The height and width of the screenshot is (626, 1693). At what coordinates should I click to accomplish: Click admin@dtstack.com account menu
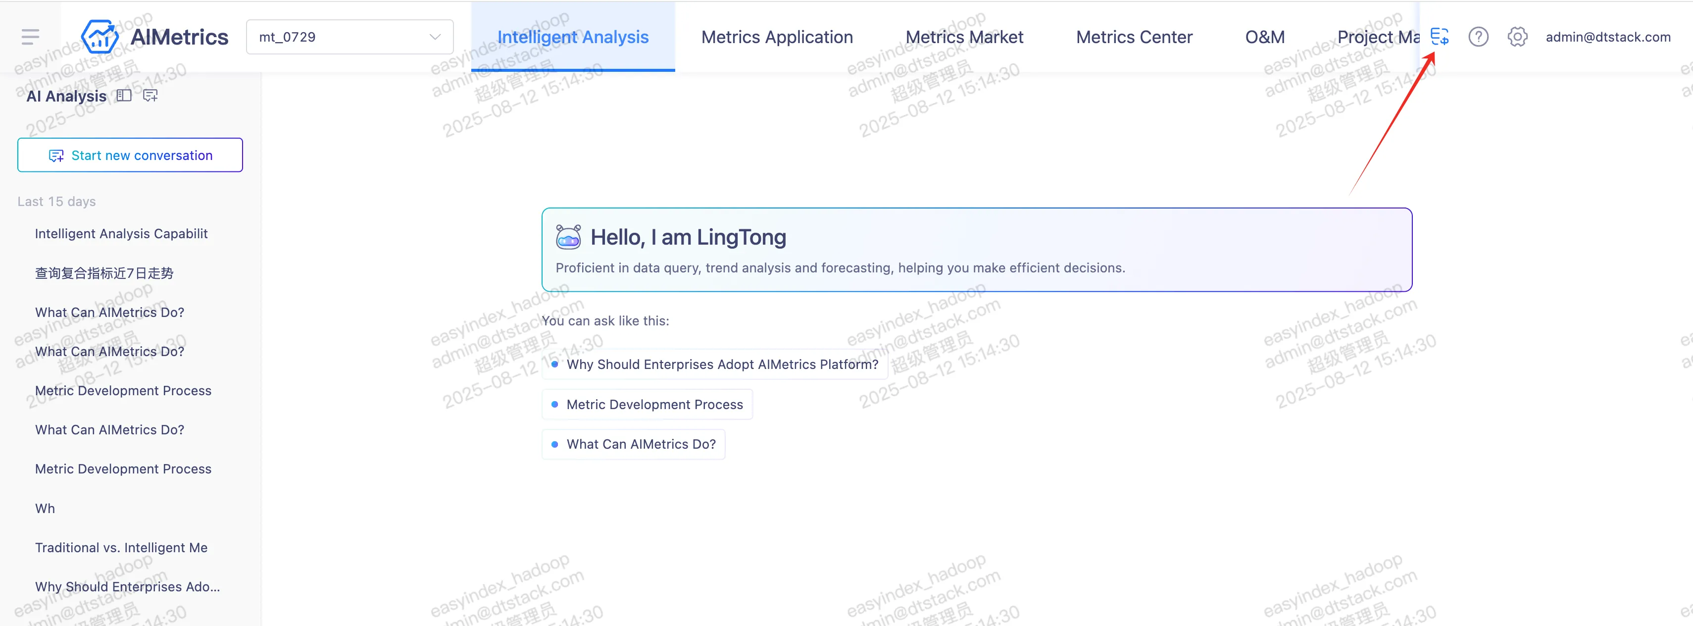[1607, 37]
